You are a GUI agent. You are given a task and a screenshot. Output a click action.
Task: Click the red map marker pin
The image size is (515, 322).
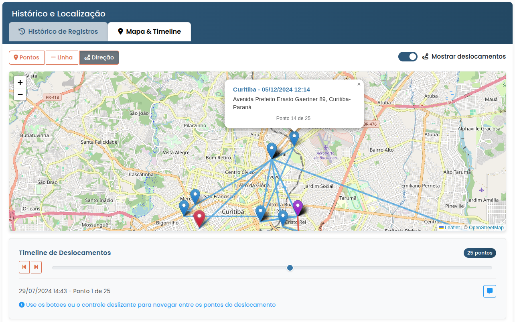tap(199, 218)
